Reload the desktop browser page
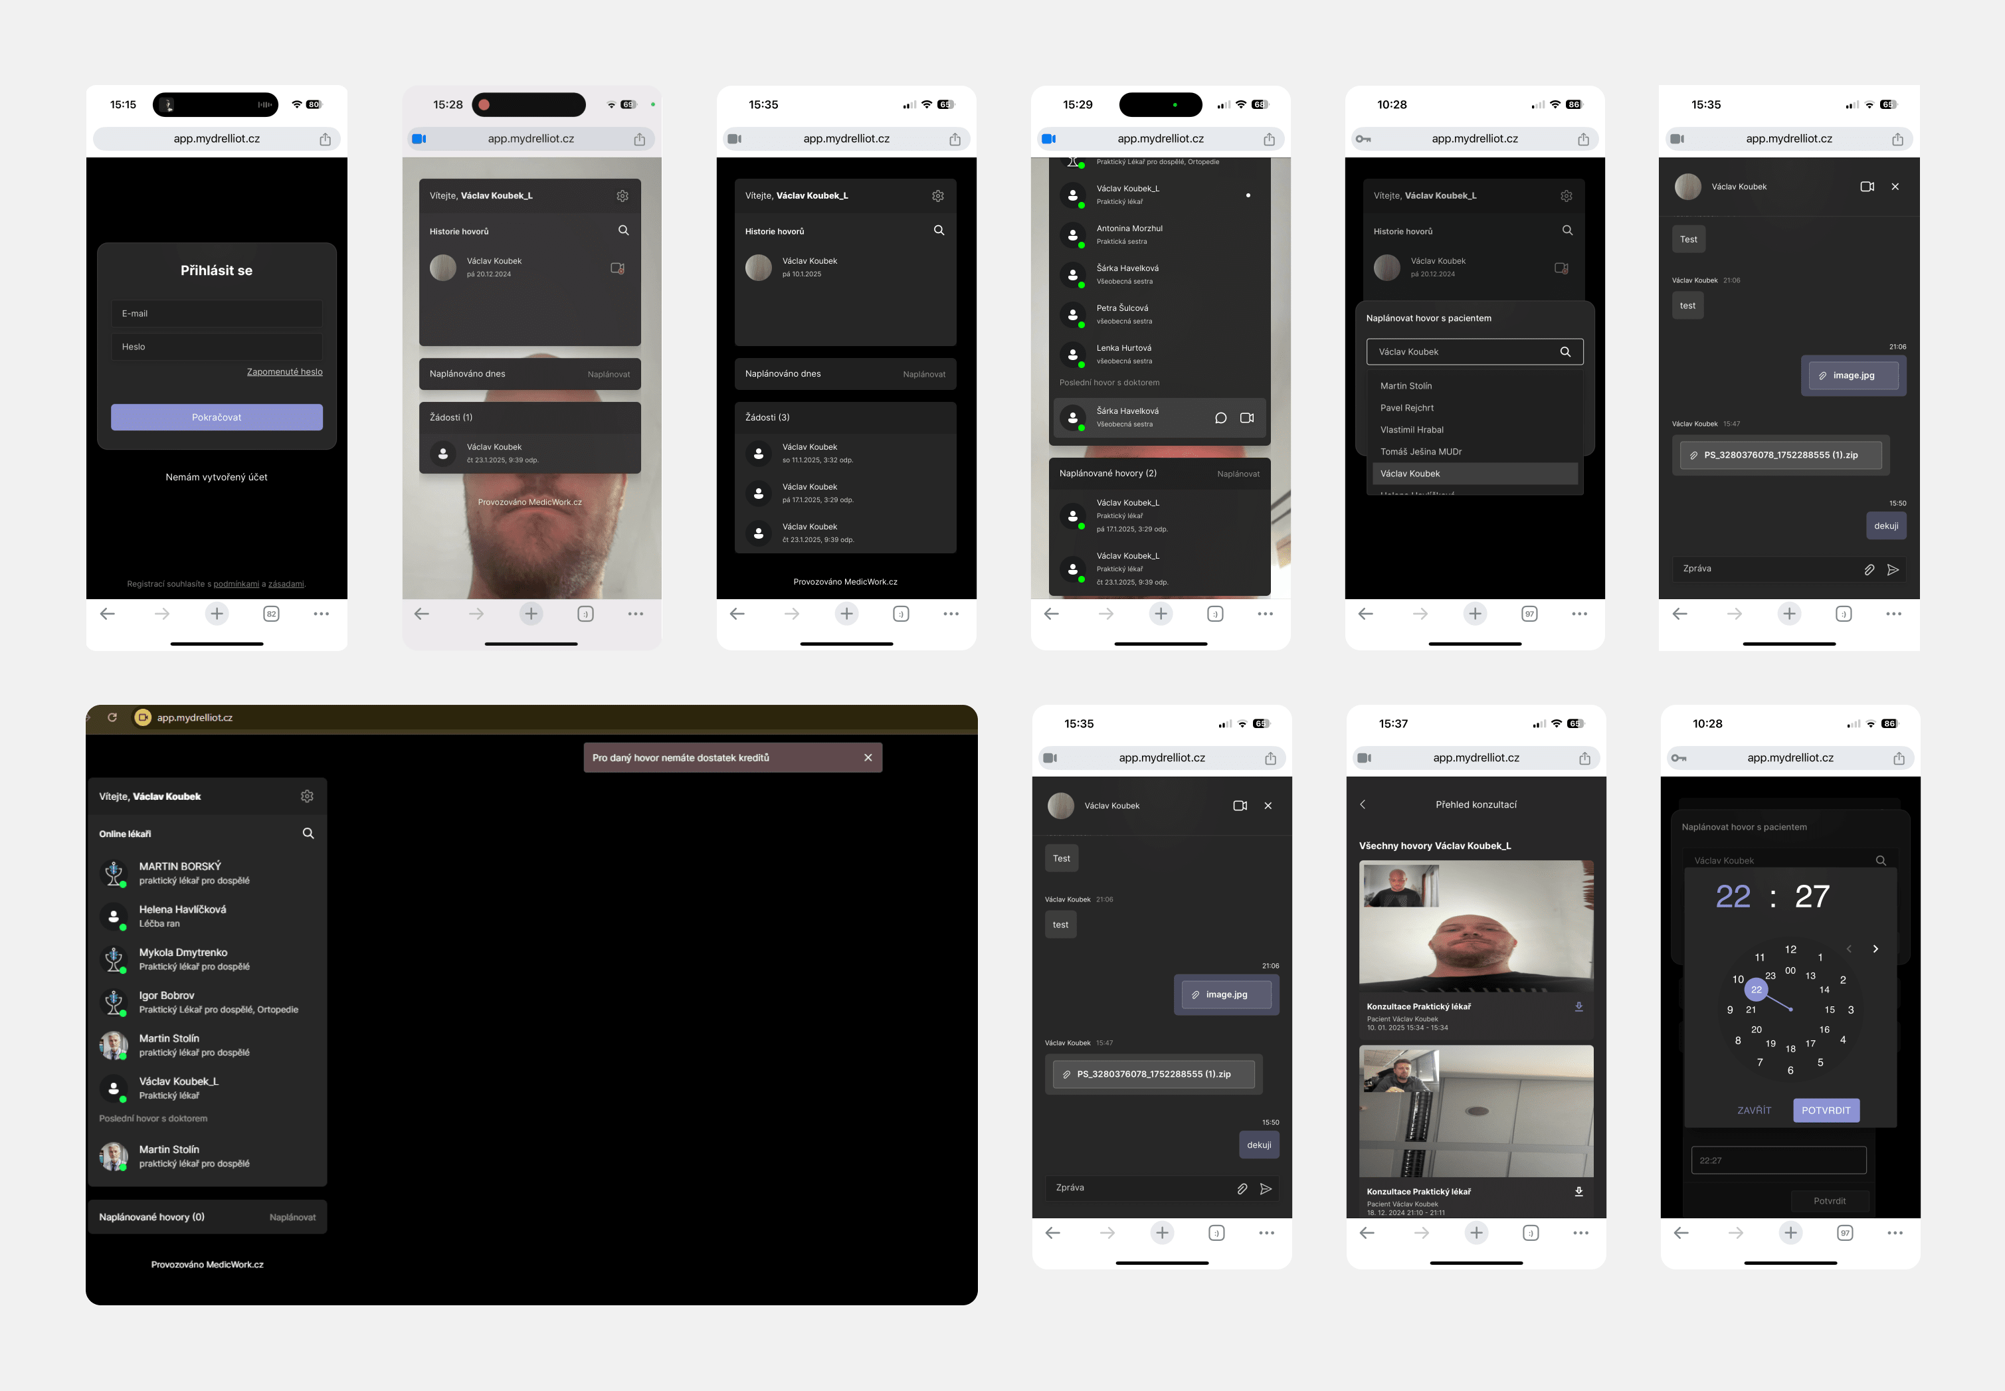This screenshot has height=1391, width=2005. [x=112, y=717]
